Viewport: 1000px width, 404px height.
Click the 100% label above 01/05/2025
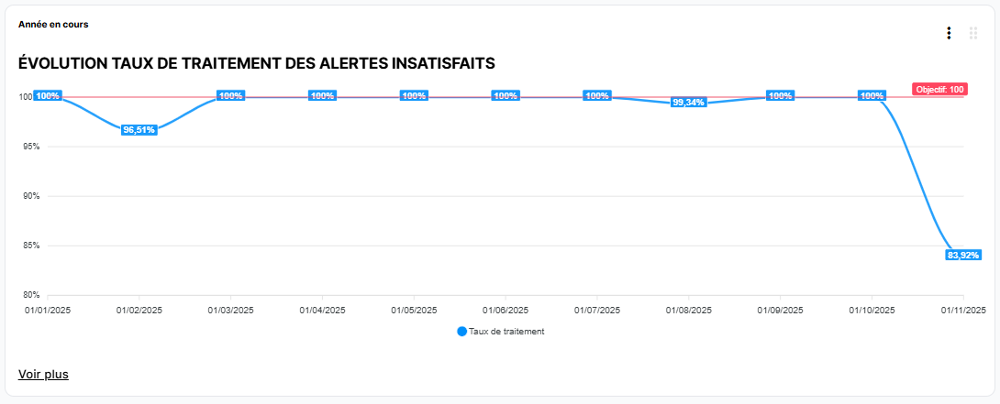(414, 96)
